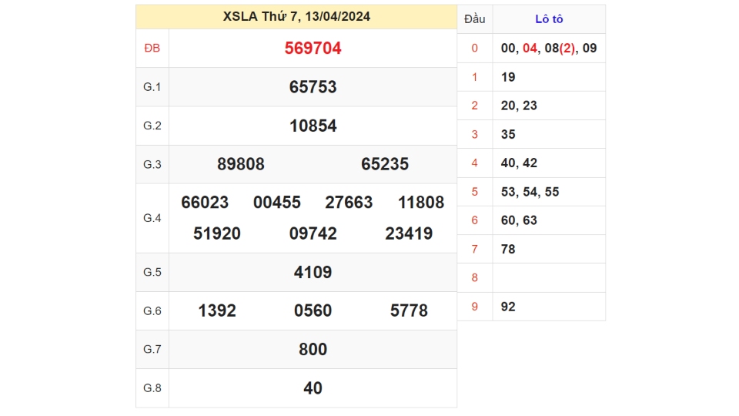Image resolution: width=739 pixels, height=416 pixels.
Task: Select loto value 92
Action: 508,307
